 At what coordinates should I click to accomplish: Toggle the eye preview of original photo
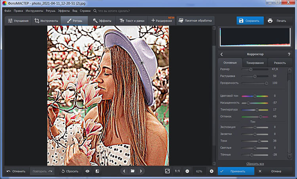coord(87,171)
